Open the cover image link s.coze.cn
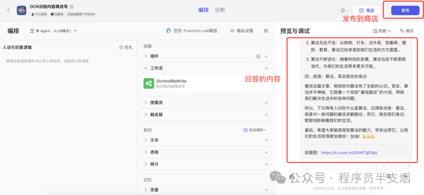The width and height of the screenshot is (424, 195). point(349,153)
